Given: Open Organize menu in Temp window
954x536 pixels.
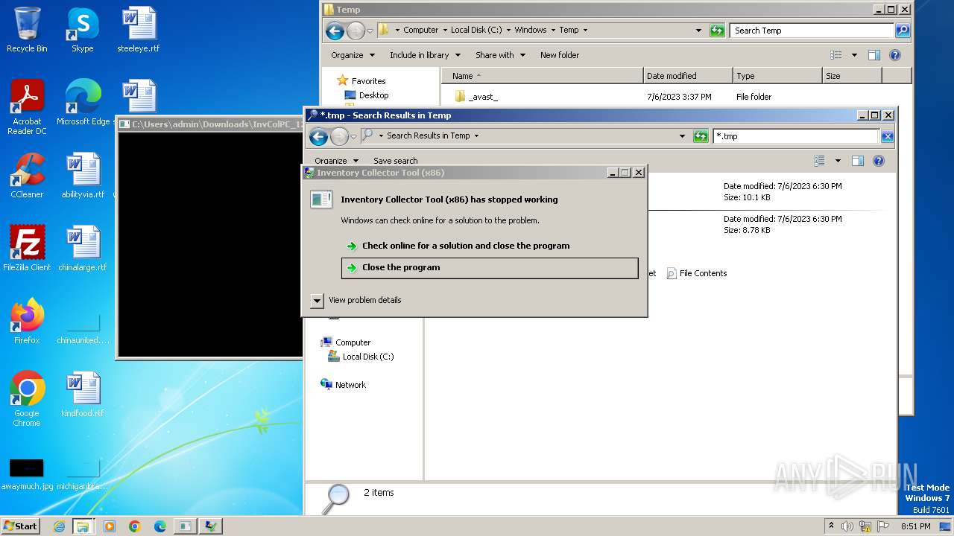Looking at the screenshot, I should 353,55.
